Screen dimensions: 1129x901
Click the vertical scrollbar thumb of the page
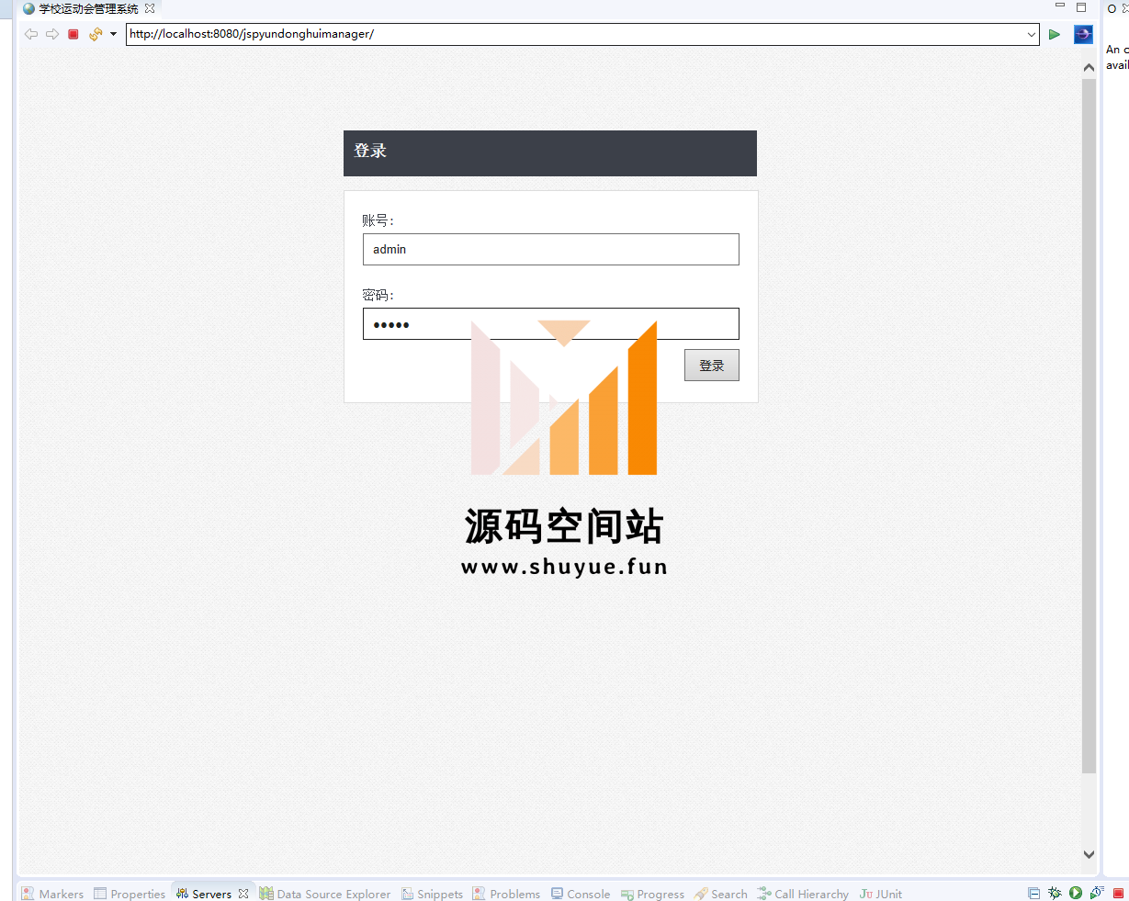click(1089, 426)
